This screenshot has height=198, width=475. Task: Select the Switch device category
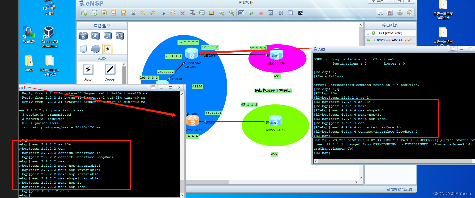95,36
